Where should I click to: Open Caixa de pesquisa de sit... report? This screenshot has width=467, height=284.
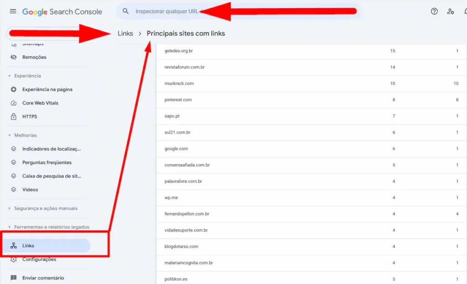[52, 176]
